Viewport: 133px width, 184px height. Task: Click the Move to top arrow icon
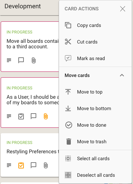(68, 92)
